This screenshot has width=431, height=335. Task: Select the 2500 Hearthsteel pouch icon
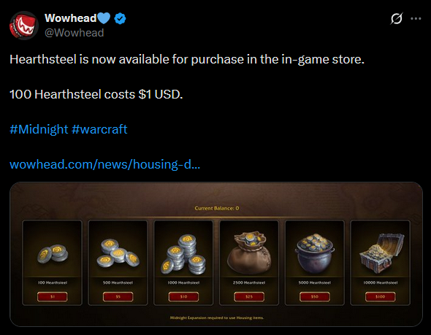[x=249, y=253]
